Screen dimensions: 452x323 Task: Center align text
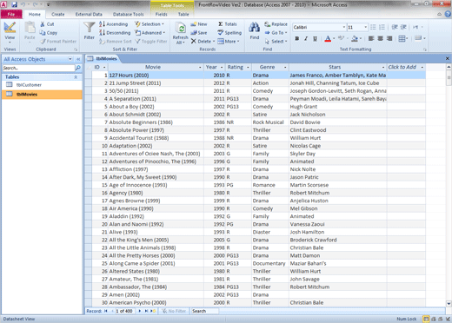coord(381,38)
